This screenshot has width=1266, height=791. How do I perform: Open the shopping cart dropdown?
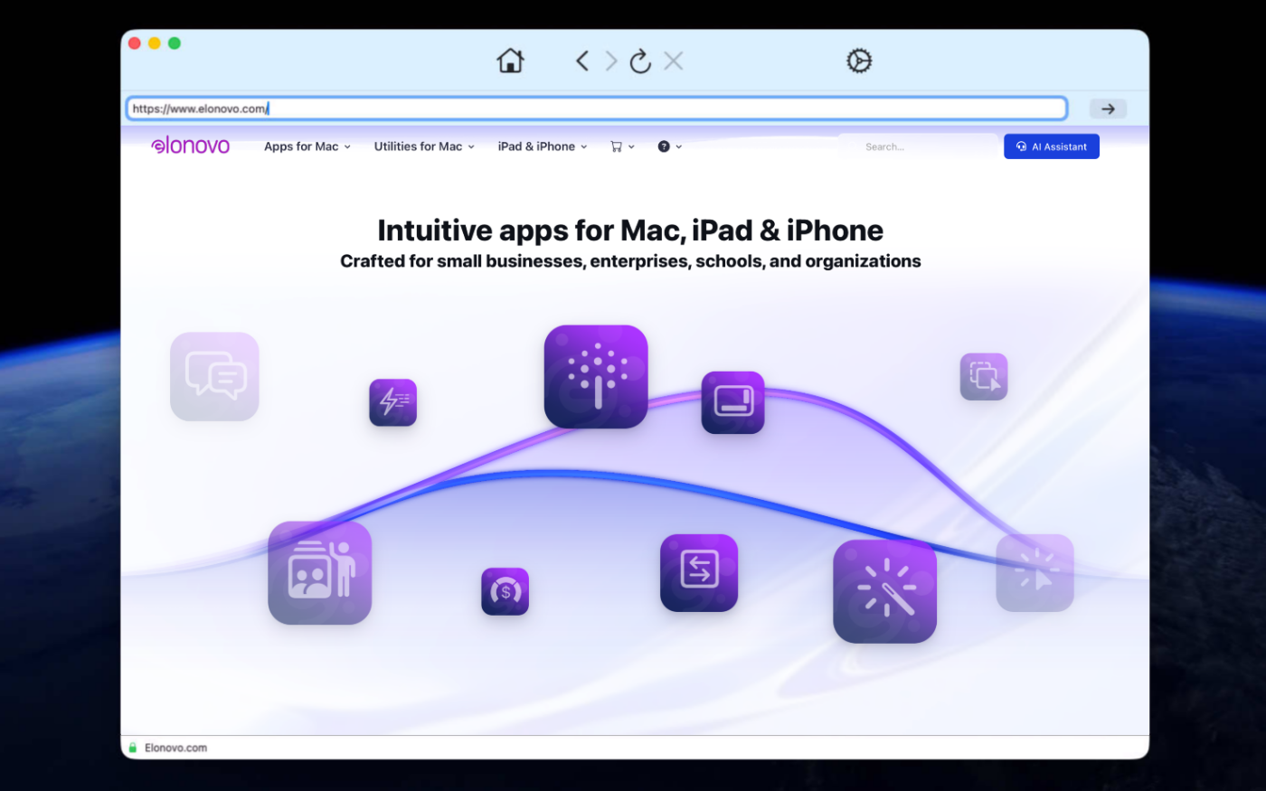622,146
